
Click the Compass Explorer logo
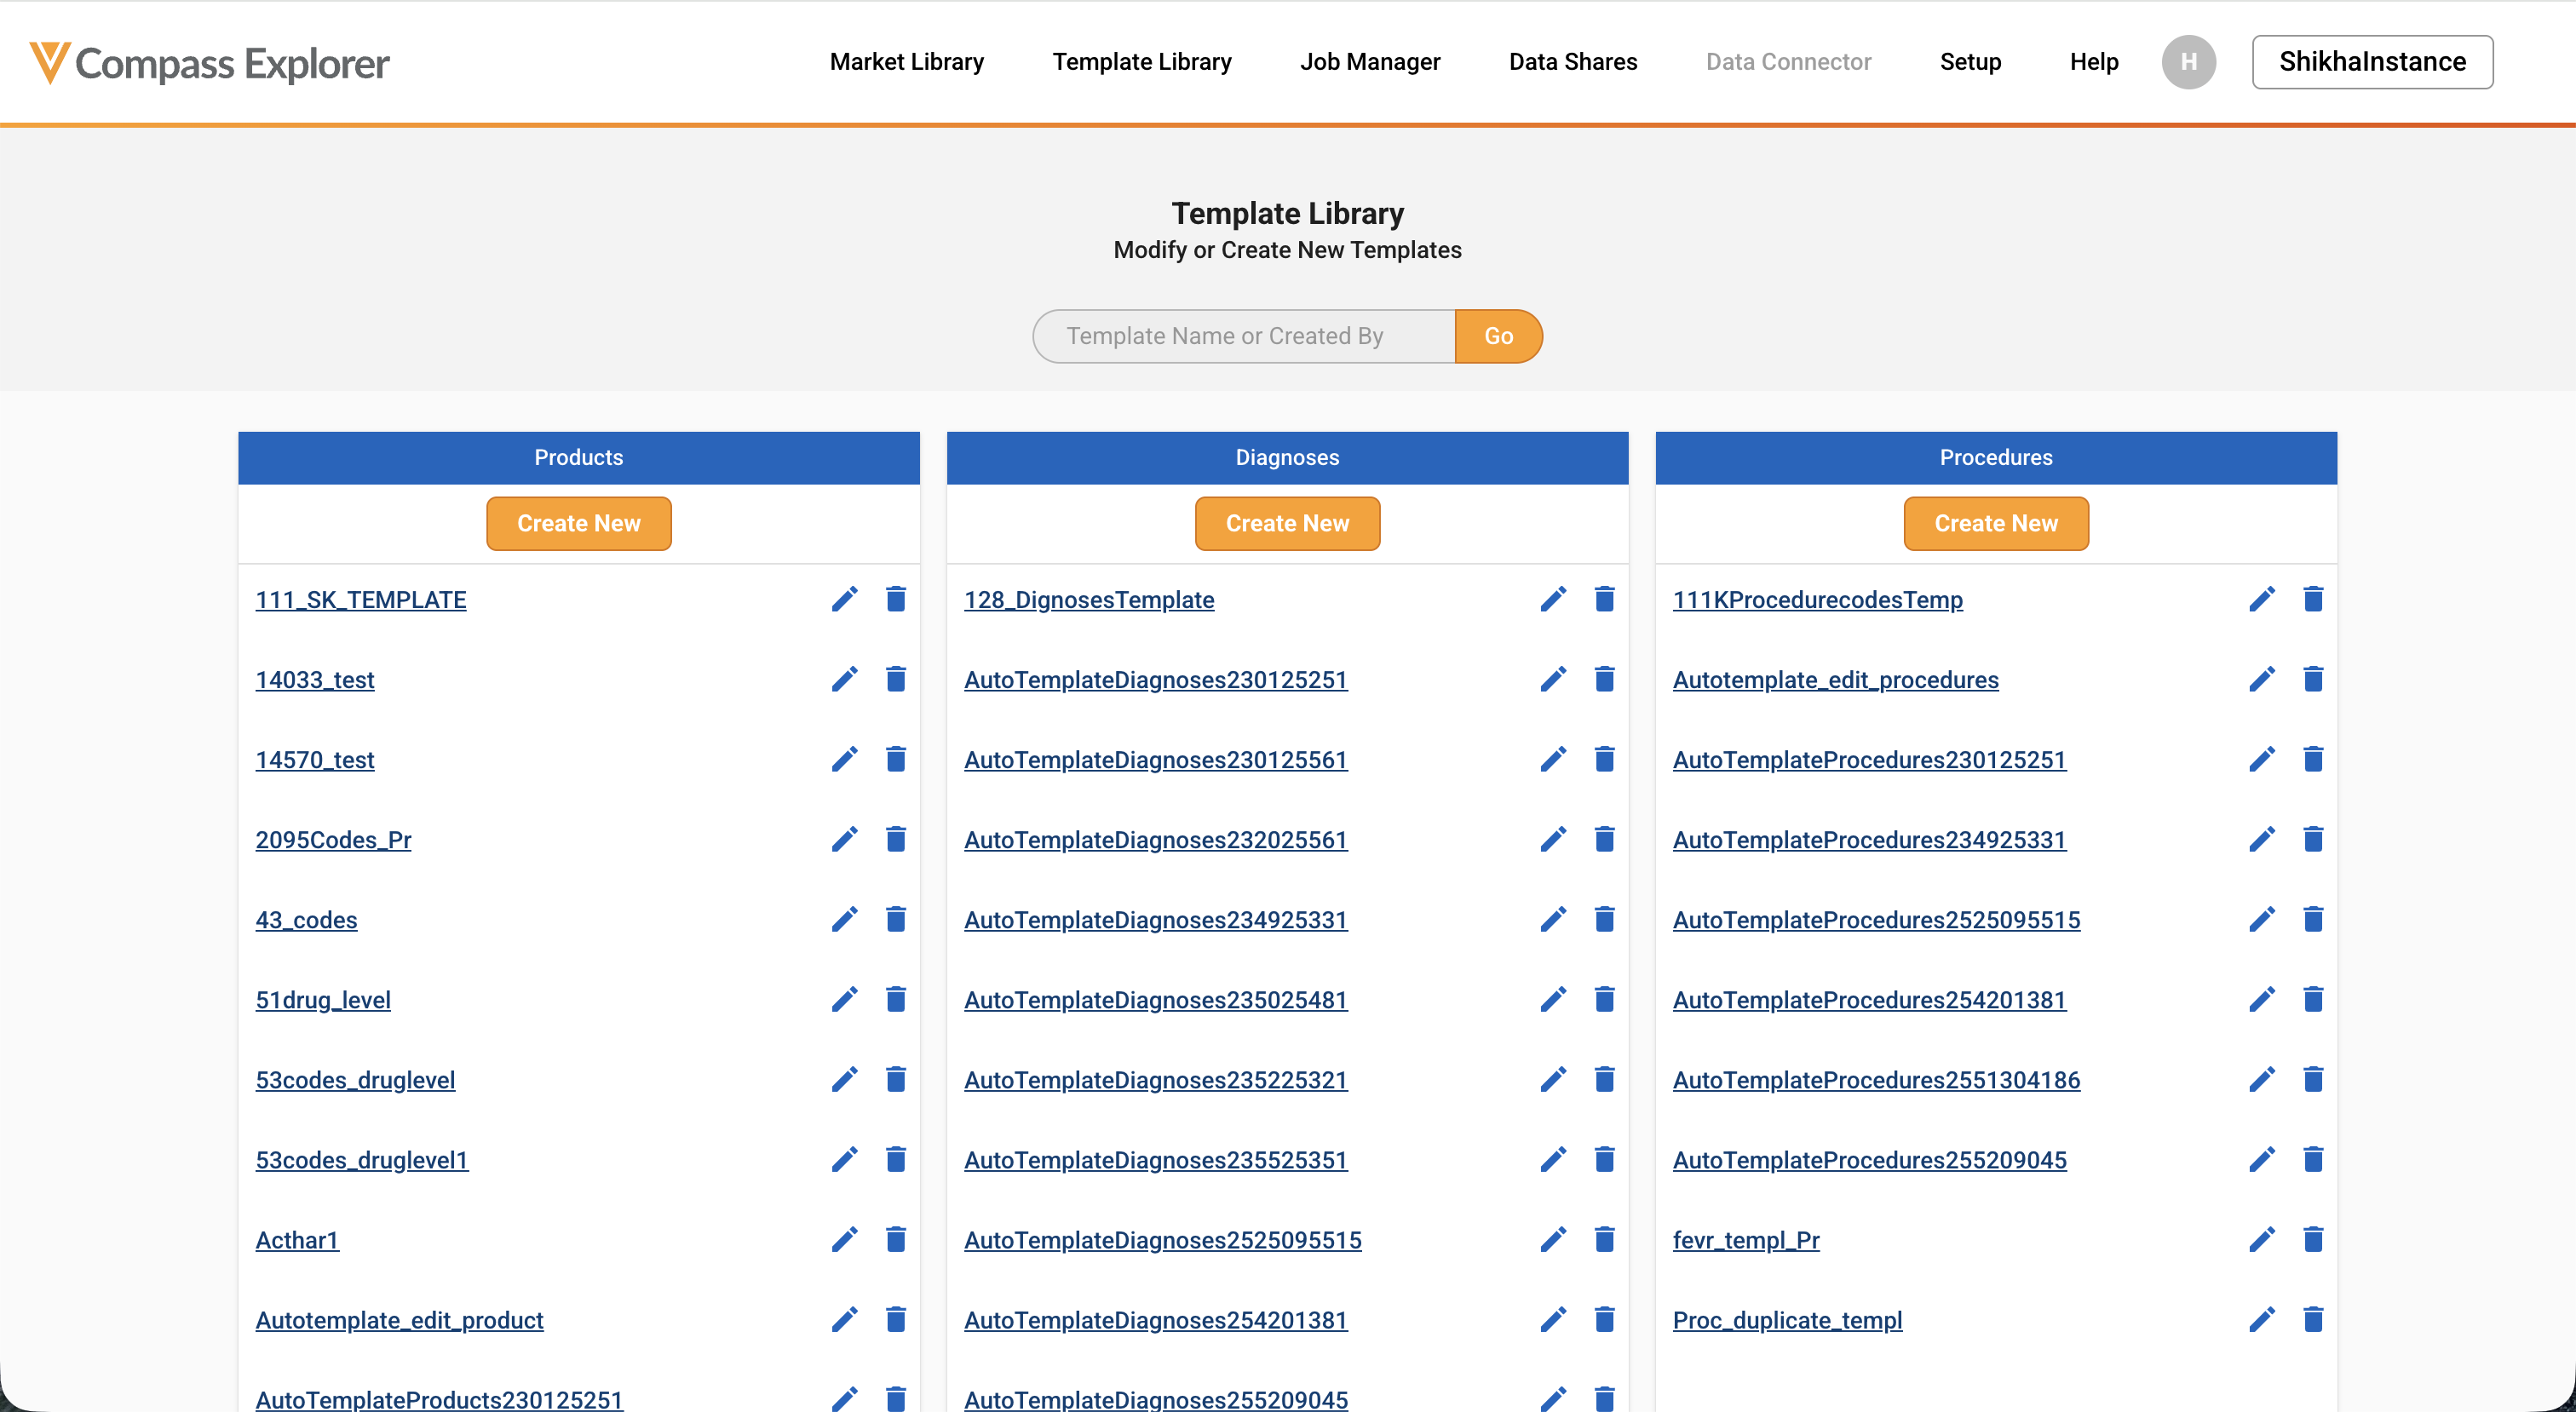(209, 63)
